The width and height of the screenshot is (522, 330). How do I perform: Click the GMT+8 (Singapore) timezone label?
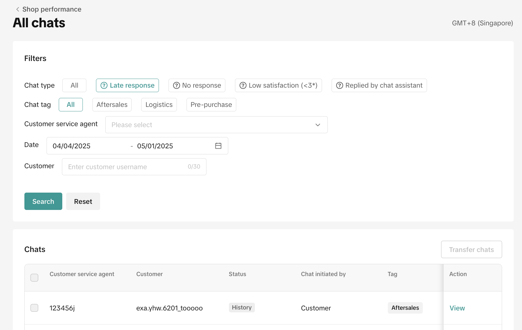click(x=483, y=23)
